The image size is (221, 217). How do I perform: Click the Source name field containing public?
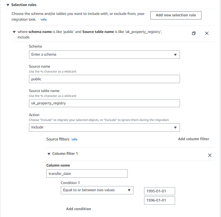click(104, 79)
